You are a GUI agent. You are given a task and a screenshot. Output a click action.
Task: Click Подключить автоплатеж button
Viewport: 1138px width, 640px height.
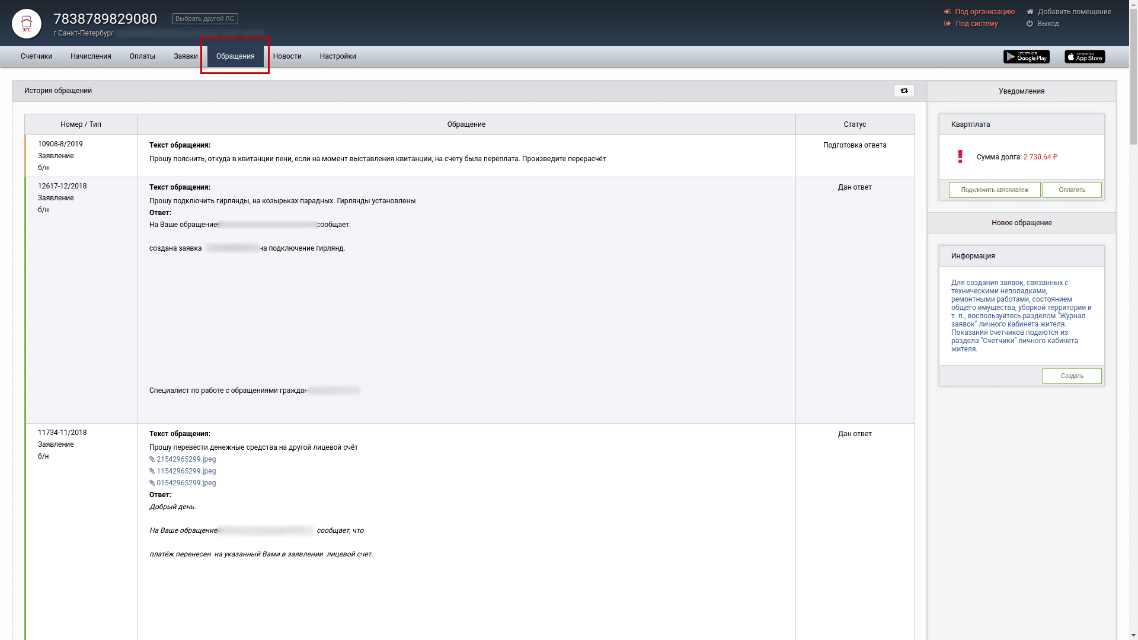(994, 190)
